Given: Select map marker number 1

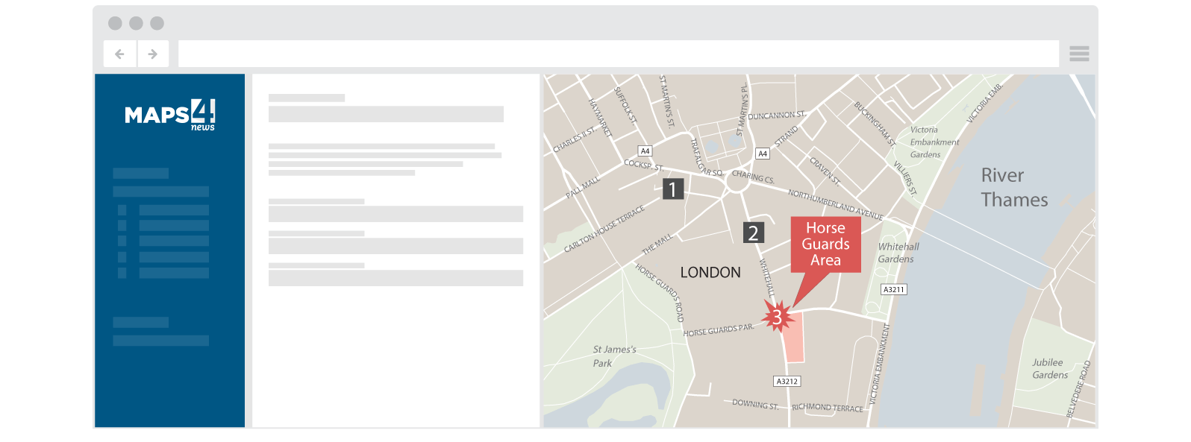Looking at the screenshot, I should click(673, 189).
